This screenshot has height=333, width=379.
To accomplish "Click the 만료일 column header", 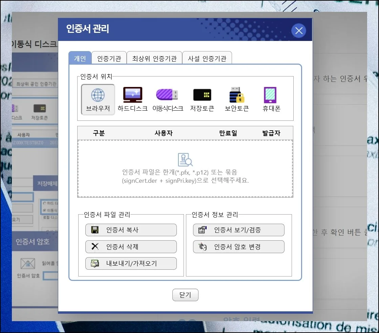I will click(228, 133).
